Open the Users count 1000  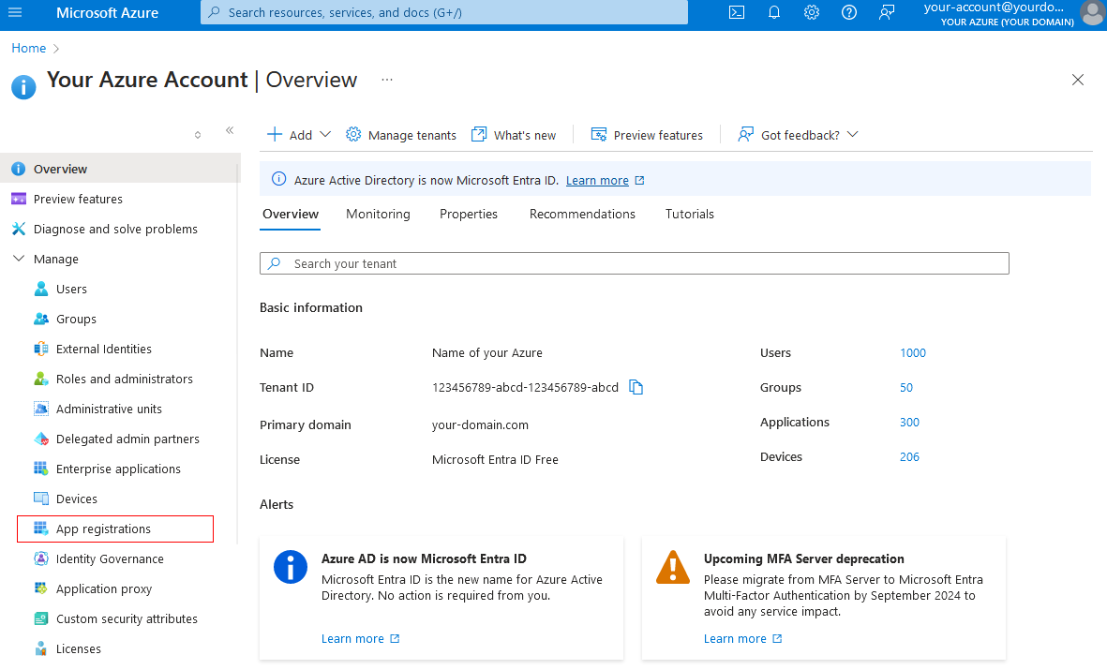(x=913, y=353)
